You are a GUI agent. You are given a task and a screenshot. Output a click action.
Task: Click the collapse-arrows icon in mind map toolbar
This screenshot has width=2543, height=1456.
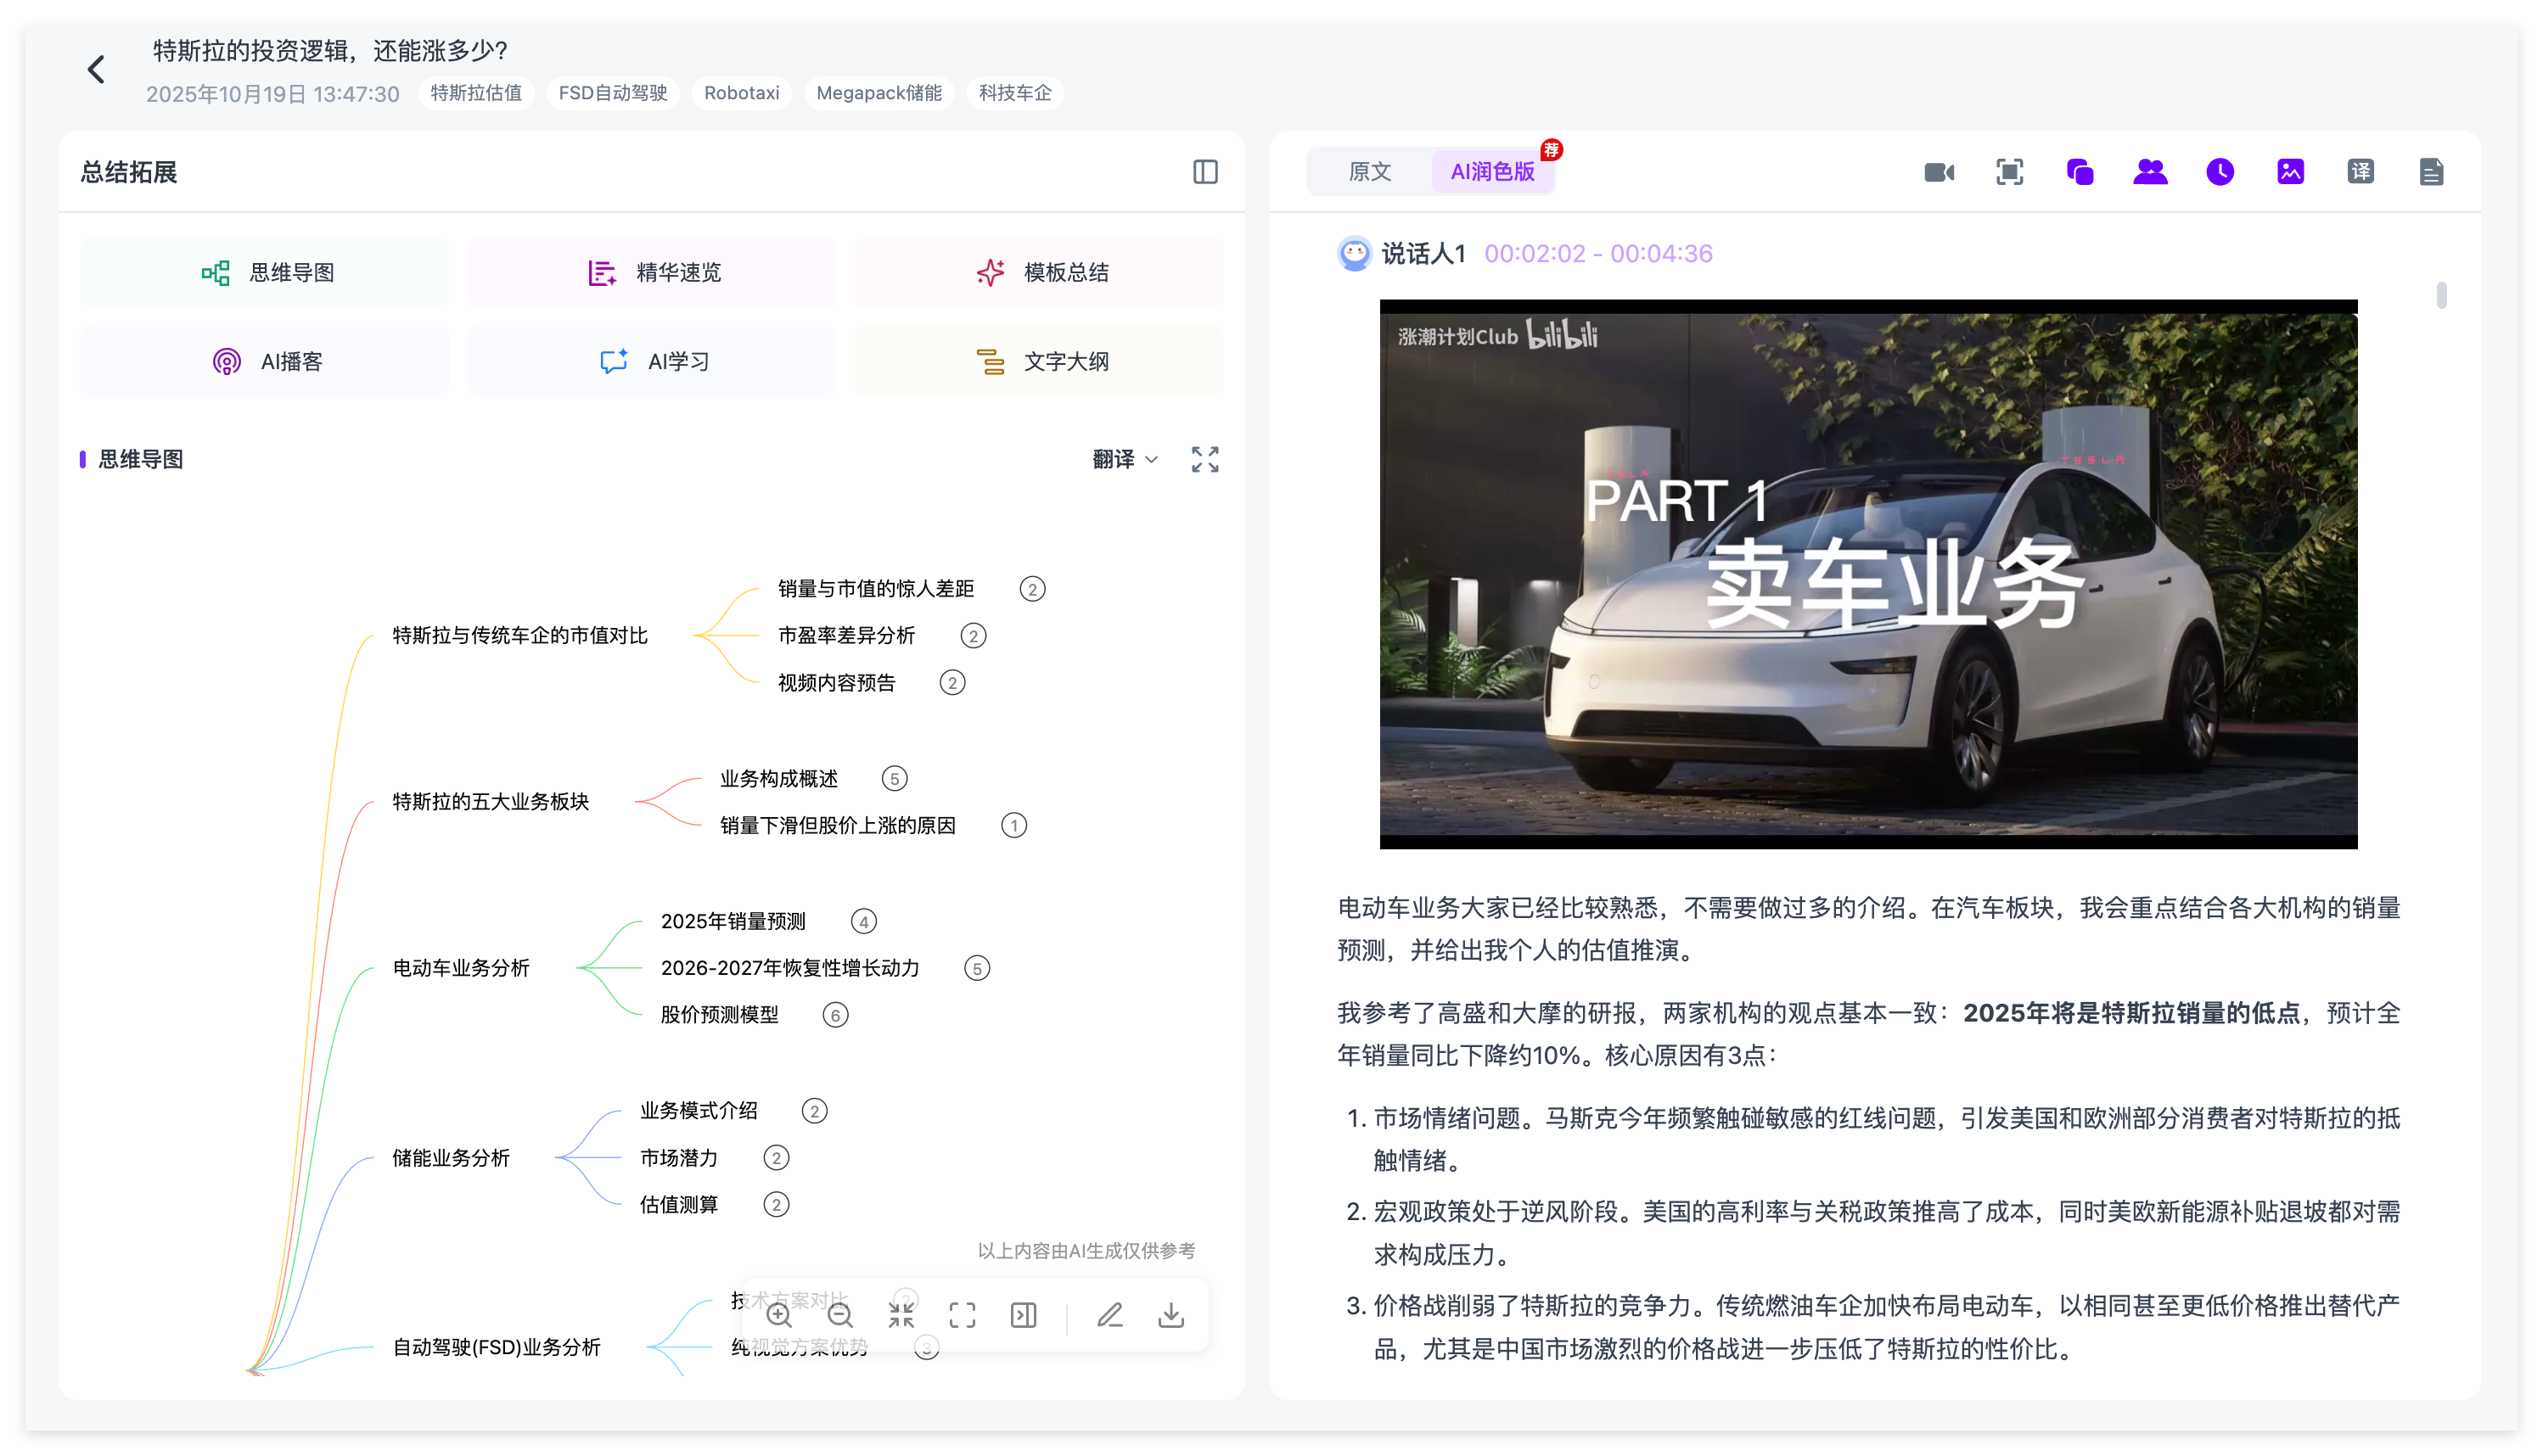[x=901, y=1316]
